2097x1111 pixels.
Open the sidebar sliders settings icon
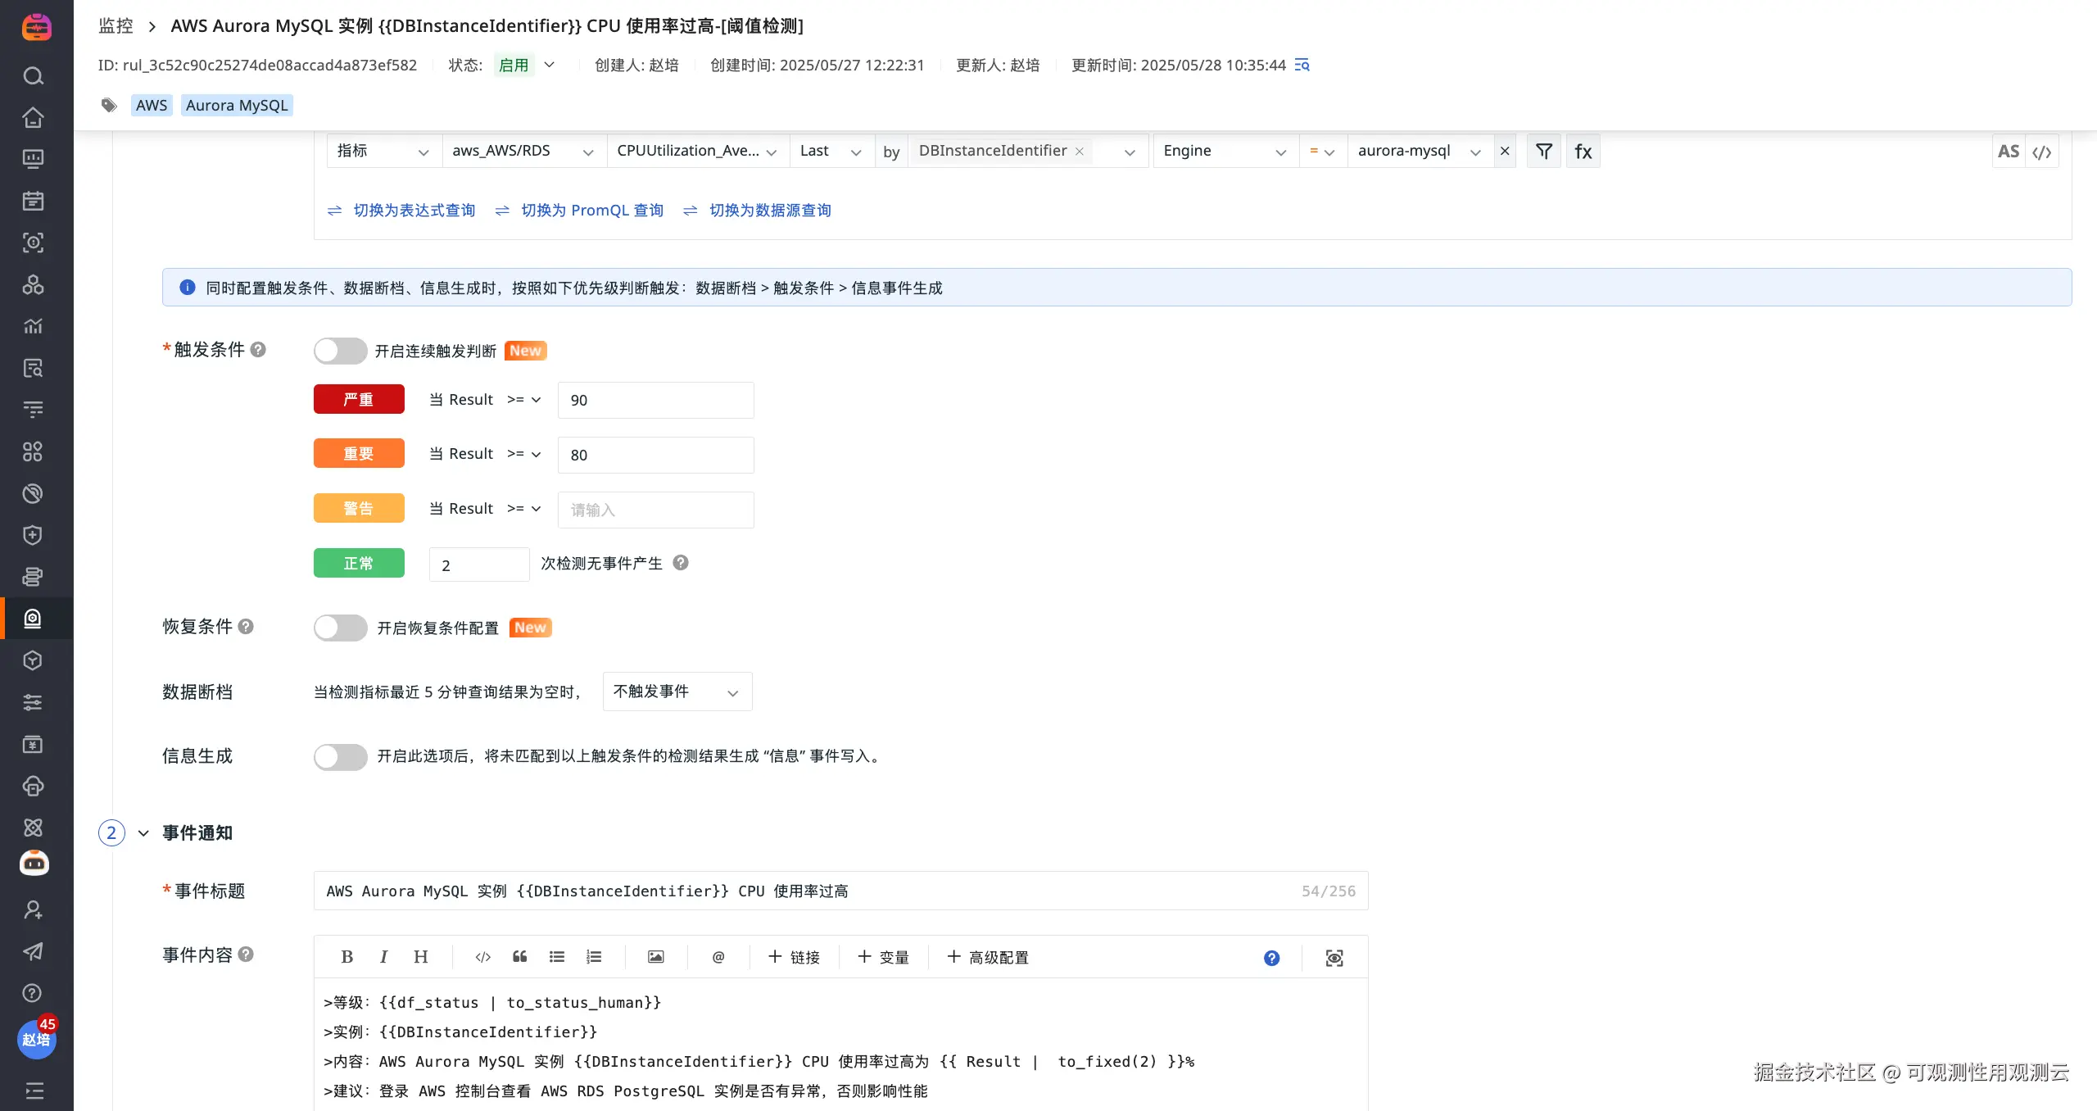point(33,702)
